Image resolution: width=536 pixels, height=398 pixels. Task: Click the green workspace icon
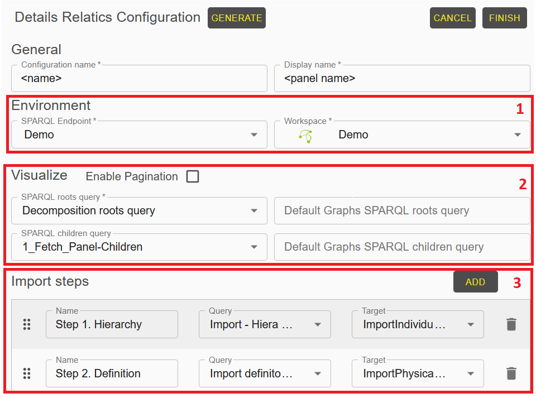(305, 135)
